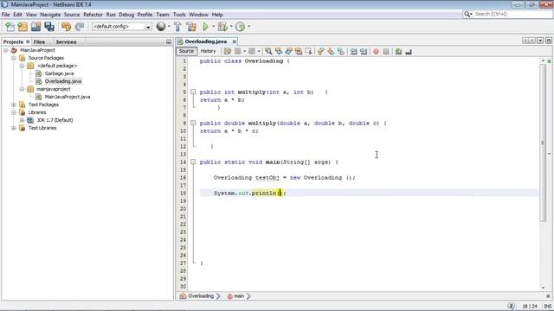This screenshot has height=311, width=554.
Task: Open the dropdown arrow beside Profile Project
Action: click(248, 27)
